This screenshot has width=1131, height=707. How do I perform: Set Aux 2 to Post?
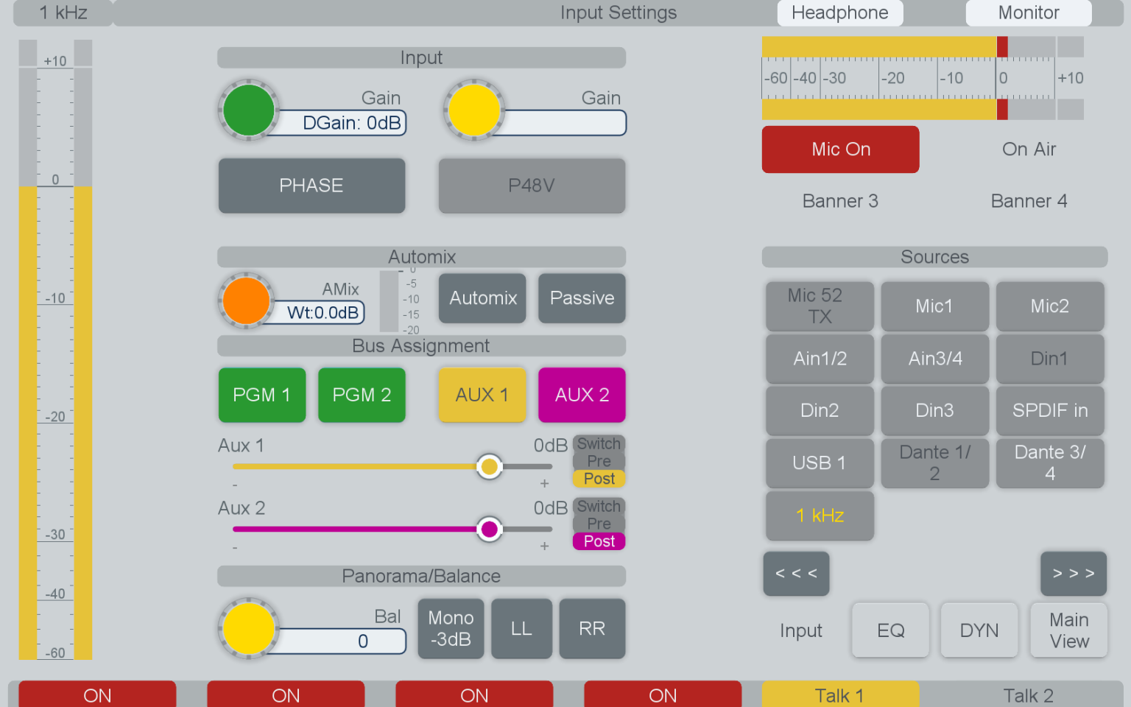click(x=599, y=541)
